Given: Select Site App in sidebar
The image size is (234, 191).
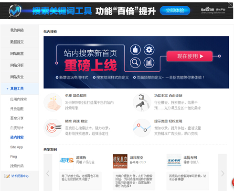Looking at the screenshot, I should tap(17, 147).
